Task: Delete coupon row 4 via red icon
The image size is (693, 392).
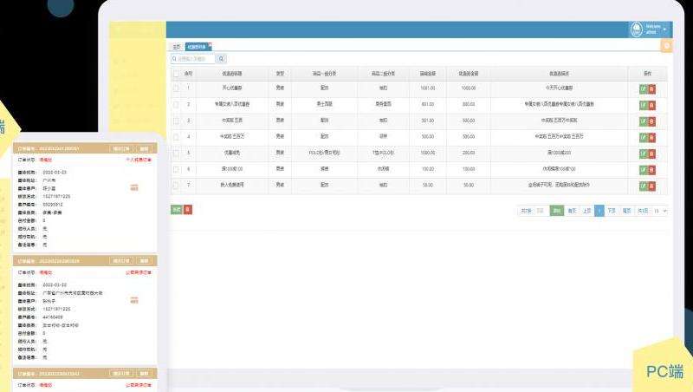Action: point(651,138)
